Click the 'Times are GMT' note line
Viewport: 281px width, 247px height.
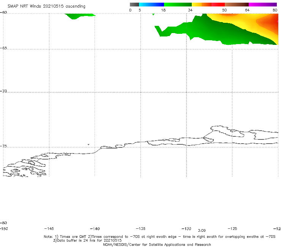(x=159, y=237)
